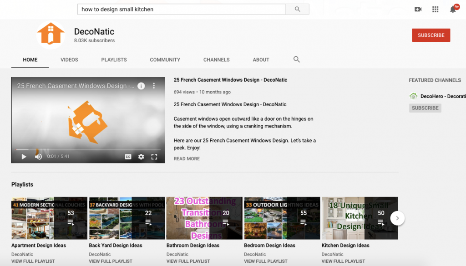The width and height of the screenshot is (466, 266).
Task: Subscribe to DecoNatic with red button
Action: (x=431, y=35)
